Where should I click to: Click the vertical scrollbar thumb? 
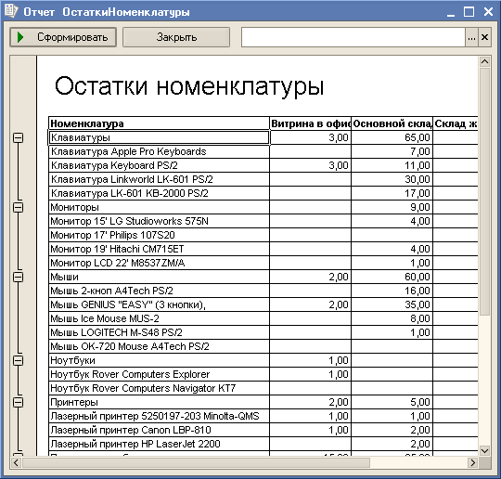(x=484, y=191)
